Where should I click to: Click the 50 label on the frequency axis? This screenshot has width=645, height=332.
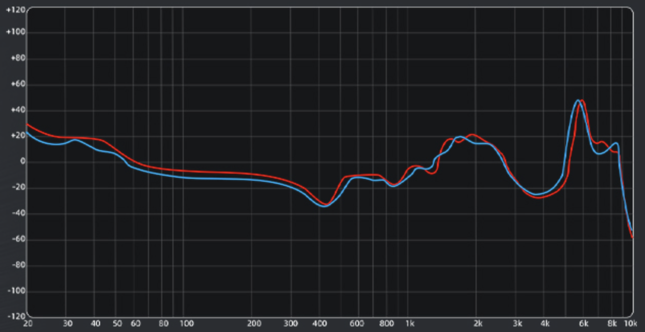[x=117, y=323]
